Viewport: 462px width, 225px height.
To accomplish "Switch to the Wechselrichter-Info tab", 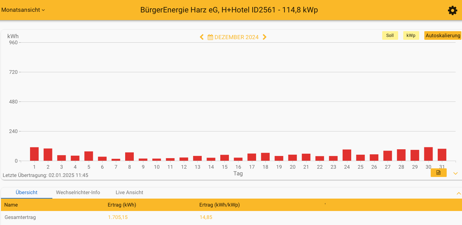I will coord(78,193).
